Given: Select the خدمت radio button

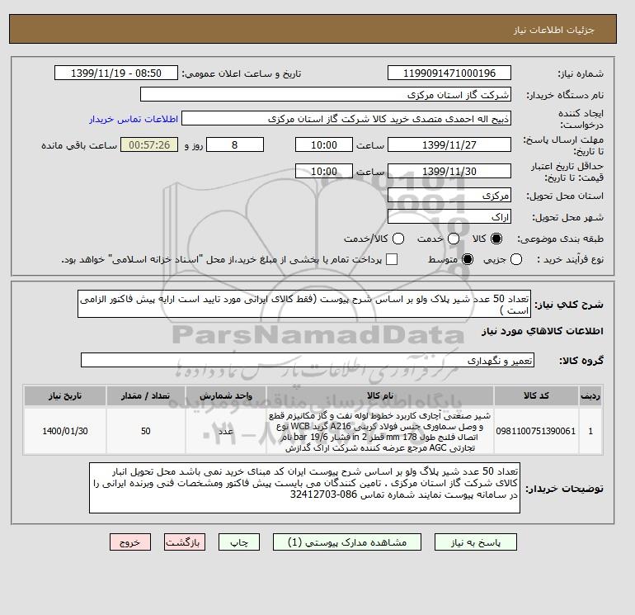Looking at the screenshot, I should tap(454, 239).
